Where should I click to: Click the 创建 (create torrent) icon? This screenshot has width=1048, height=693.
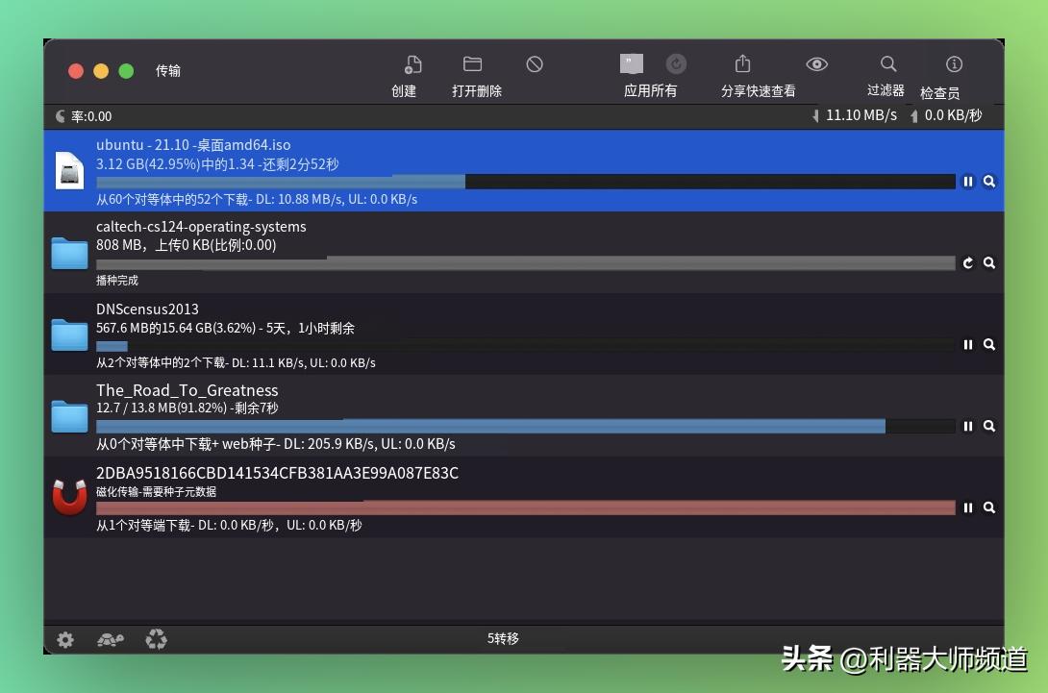[412, 64]
